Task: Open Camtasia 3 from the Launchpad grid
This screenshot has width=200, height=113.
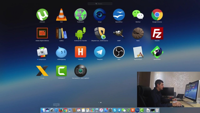Action: pyautogui.click(x=61, y=71)
